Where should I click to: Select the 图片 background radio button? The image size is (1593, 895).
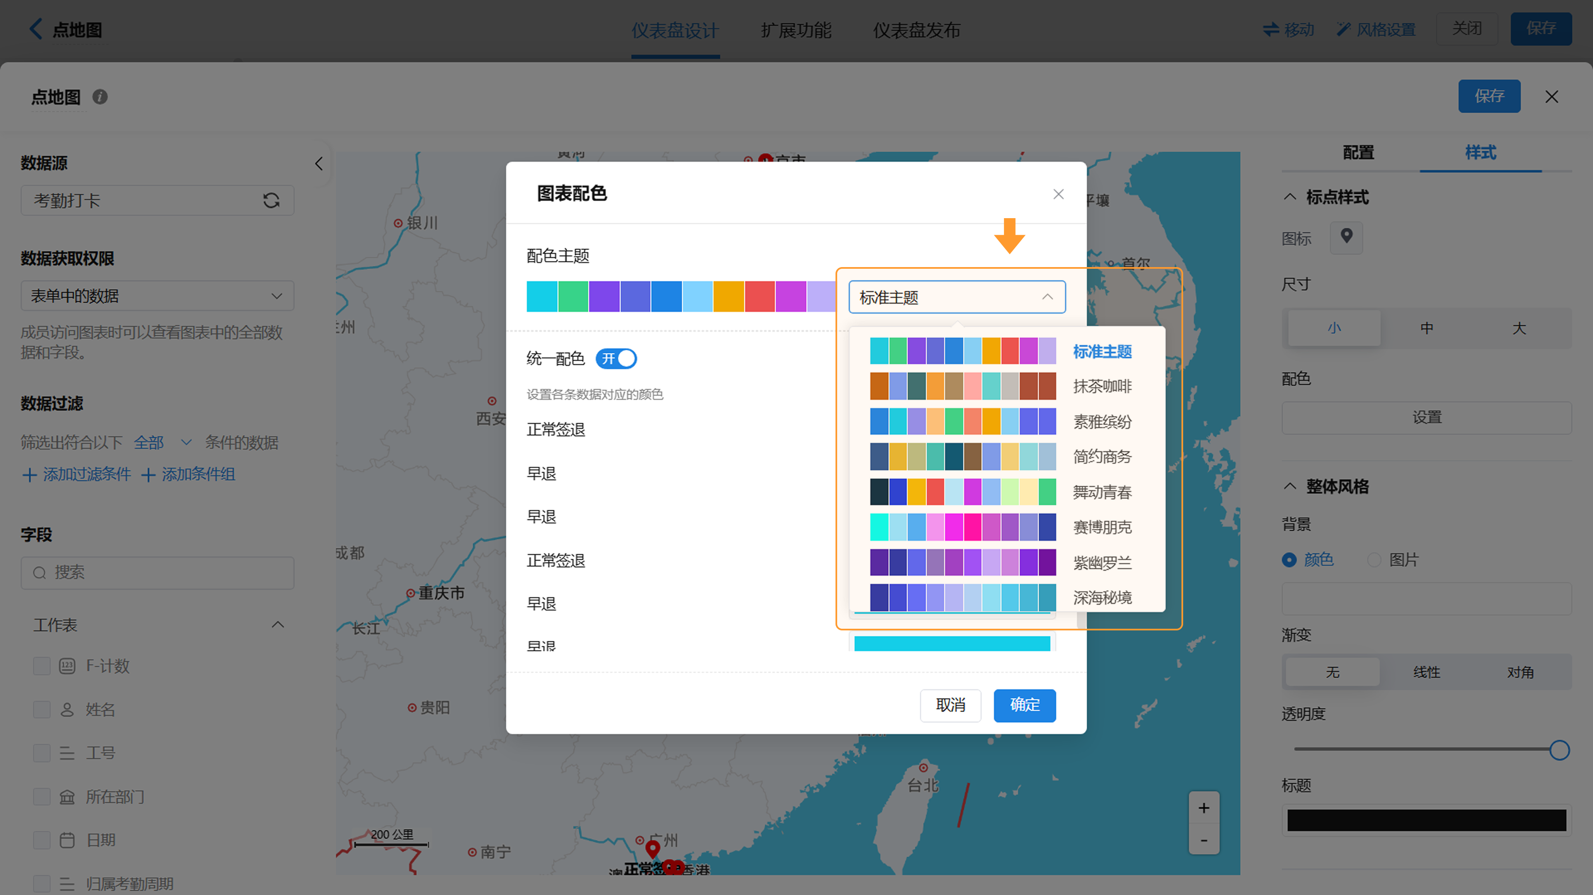pos(1374,560)
